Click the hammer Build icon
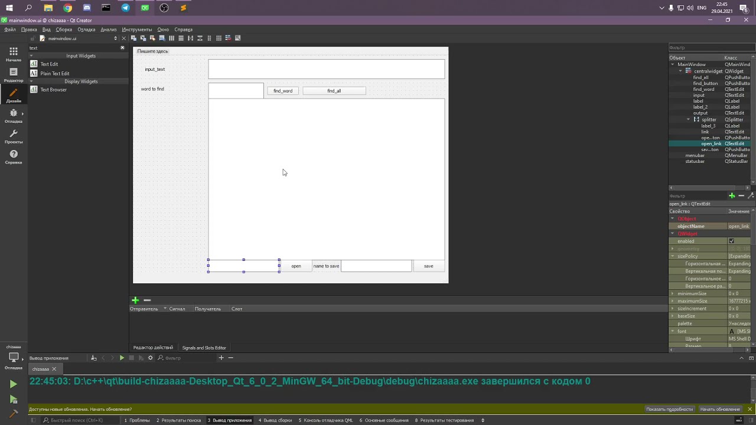 [13, 414]
